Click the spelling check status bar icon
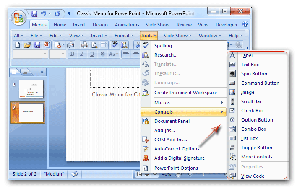The image size is (297, 189). point(74,174)
